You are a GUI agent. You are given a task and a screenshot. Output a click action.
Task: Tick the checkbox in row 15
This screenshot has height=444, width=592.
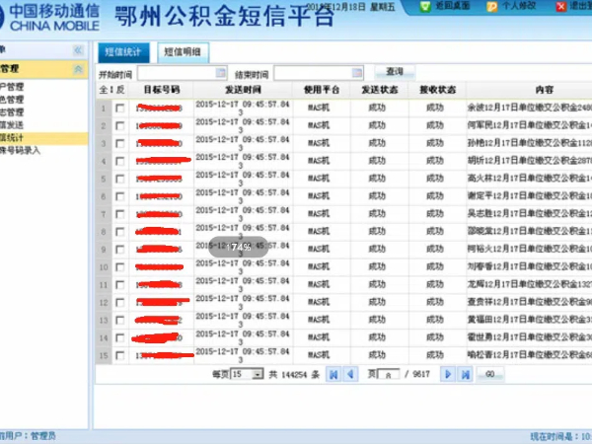(120, 355)
